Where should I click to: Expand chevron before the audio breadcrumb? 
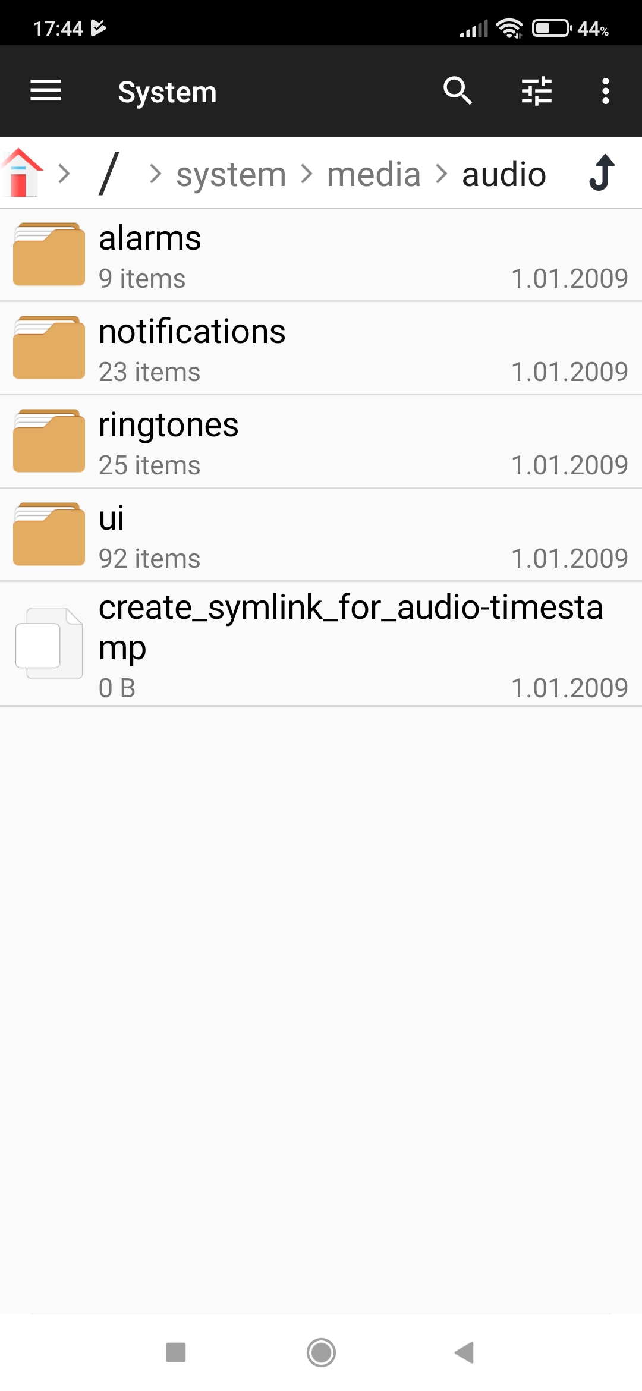441,174
